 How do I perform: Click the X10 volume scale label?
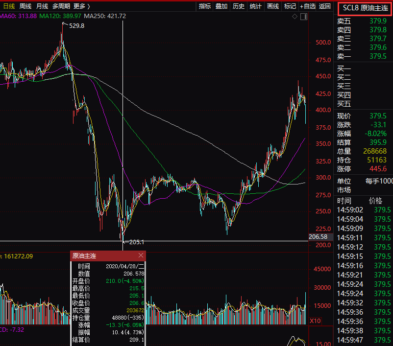click(316, 321)
